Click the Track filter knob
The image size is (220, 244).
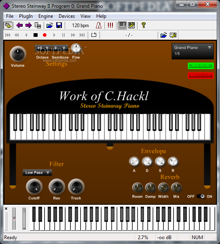[x=76, y=187]
